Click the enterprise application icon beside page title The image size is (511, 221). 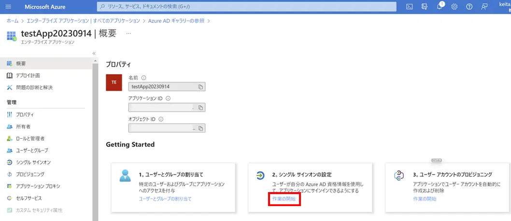coord(12,36)
